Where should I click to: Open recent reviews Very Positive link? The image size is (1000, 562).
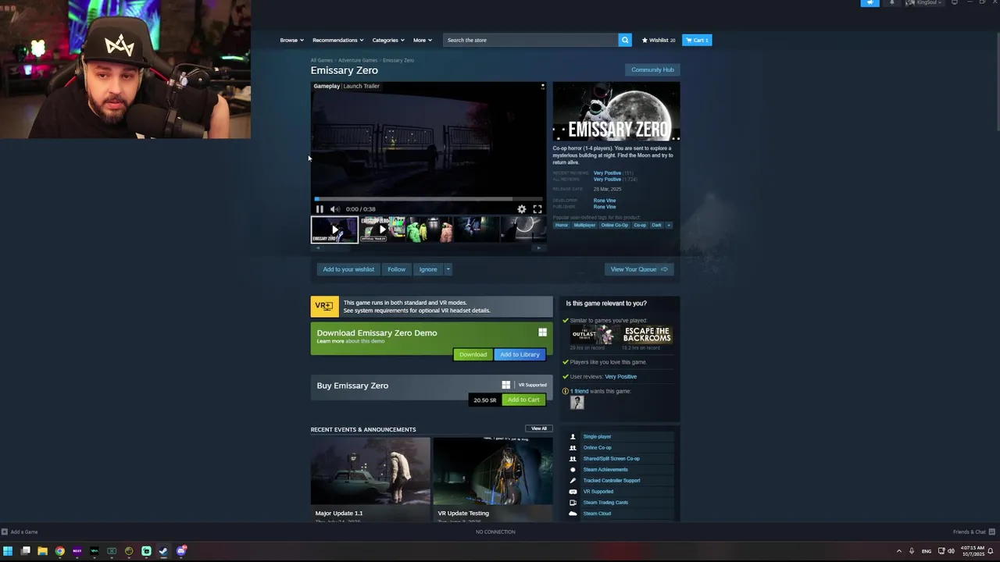[607, 173]
